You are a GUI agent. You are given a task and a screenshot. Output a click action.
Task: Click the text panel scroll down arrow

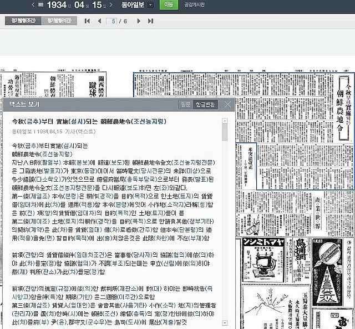pos(225,322)
